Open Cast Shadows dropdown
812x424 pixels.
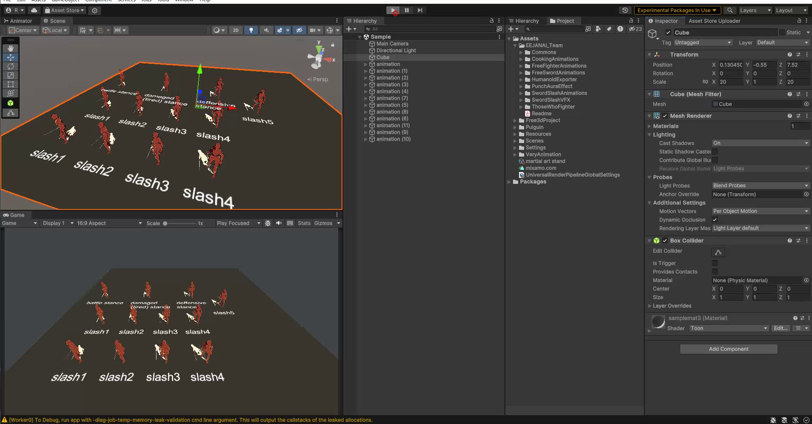pos(761,143)
